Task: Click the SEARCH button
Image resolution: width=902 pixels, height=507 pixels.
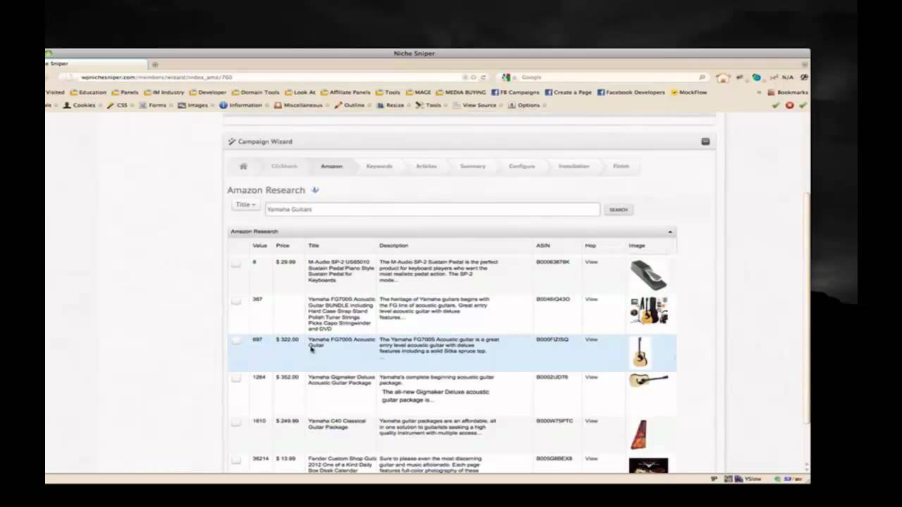Action: pos(618,210)
